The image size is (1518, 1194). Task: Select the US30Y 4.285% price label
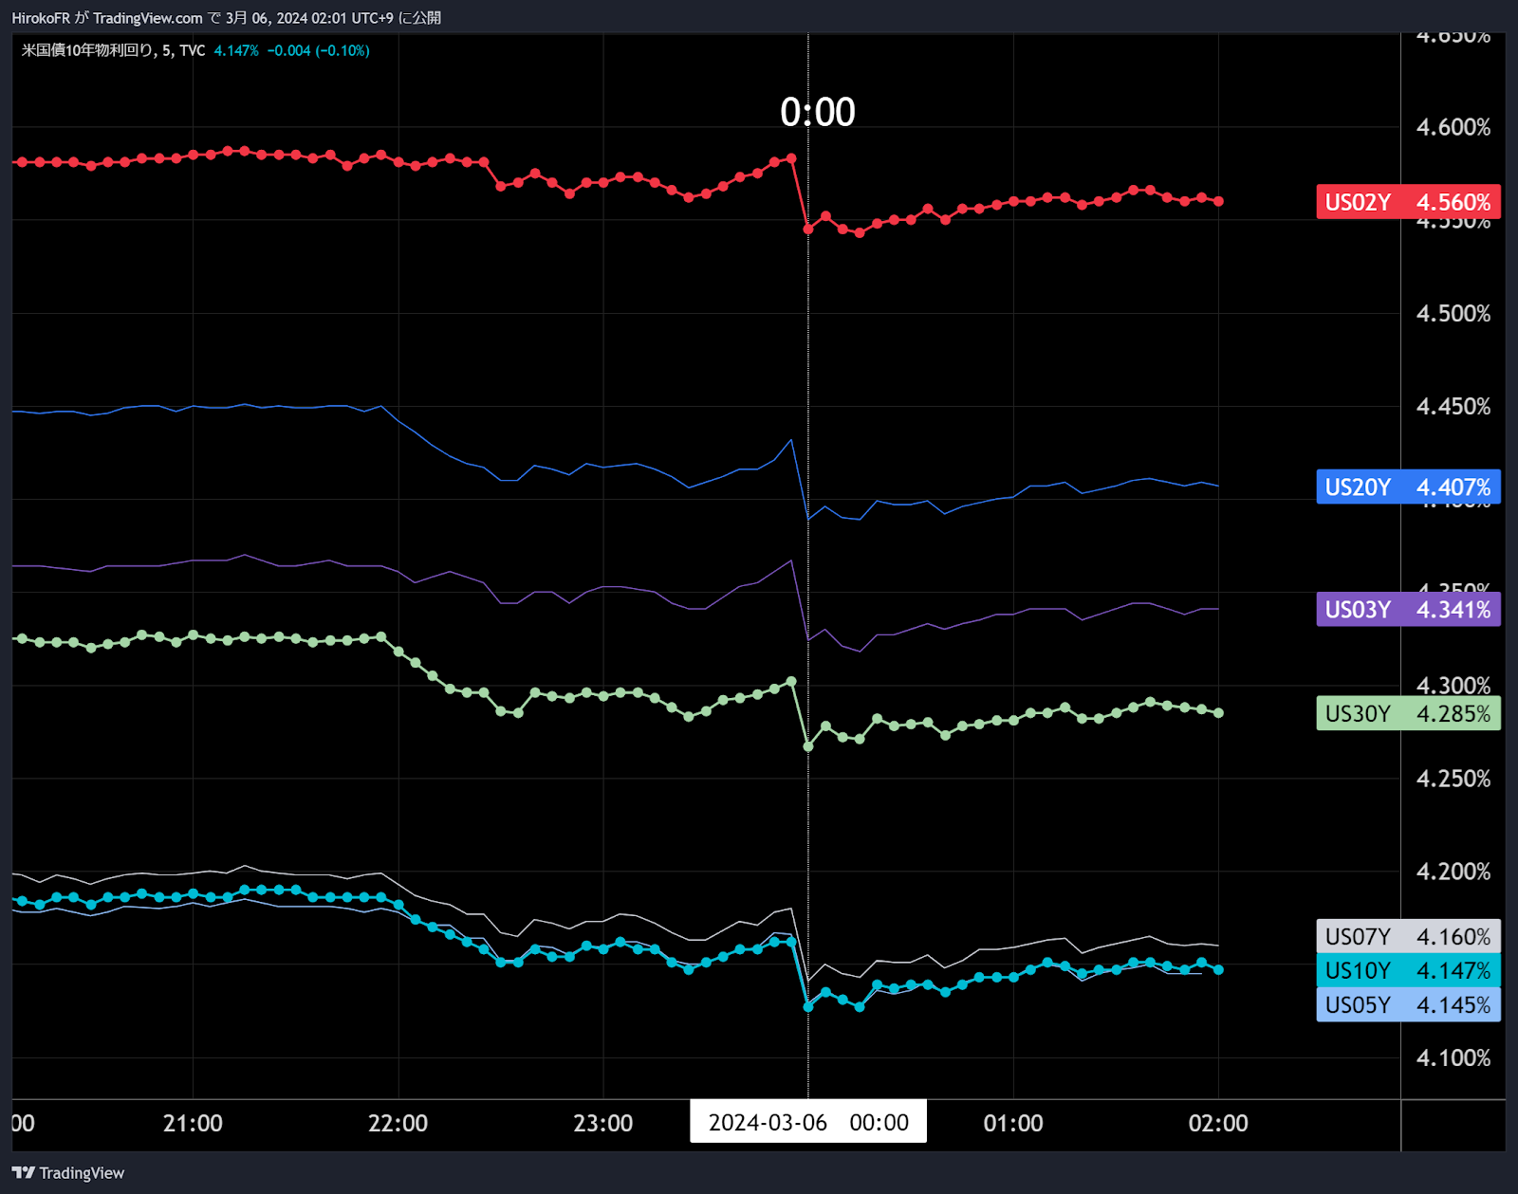point(1408,713)
